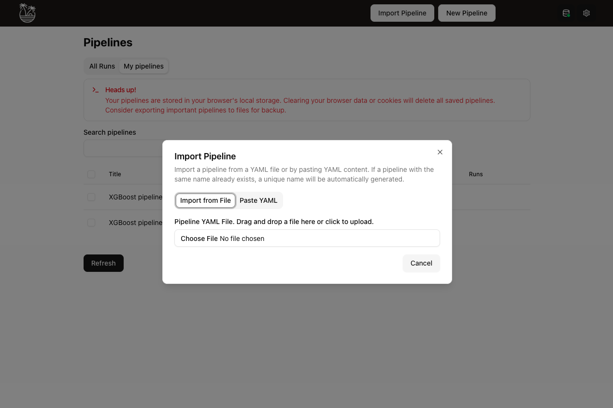Select the header select-all checkbox
The width and height of the screenshot is (613, 408).
coord(91,174)
